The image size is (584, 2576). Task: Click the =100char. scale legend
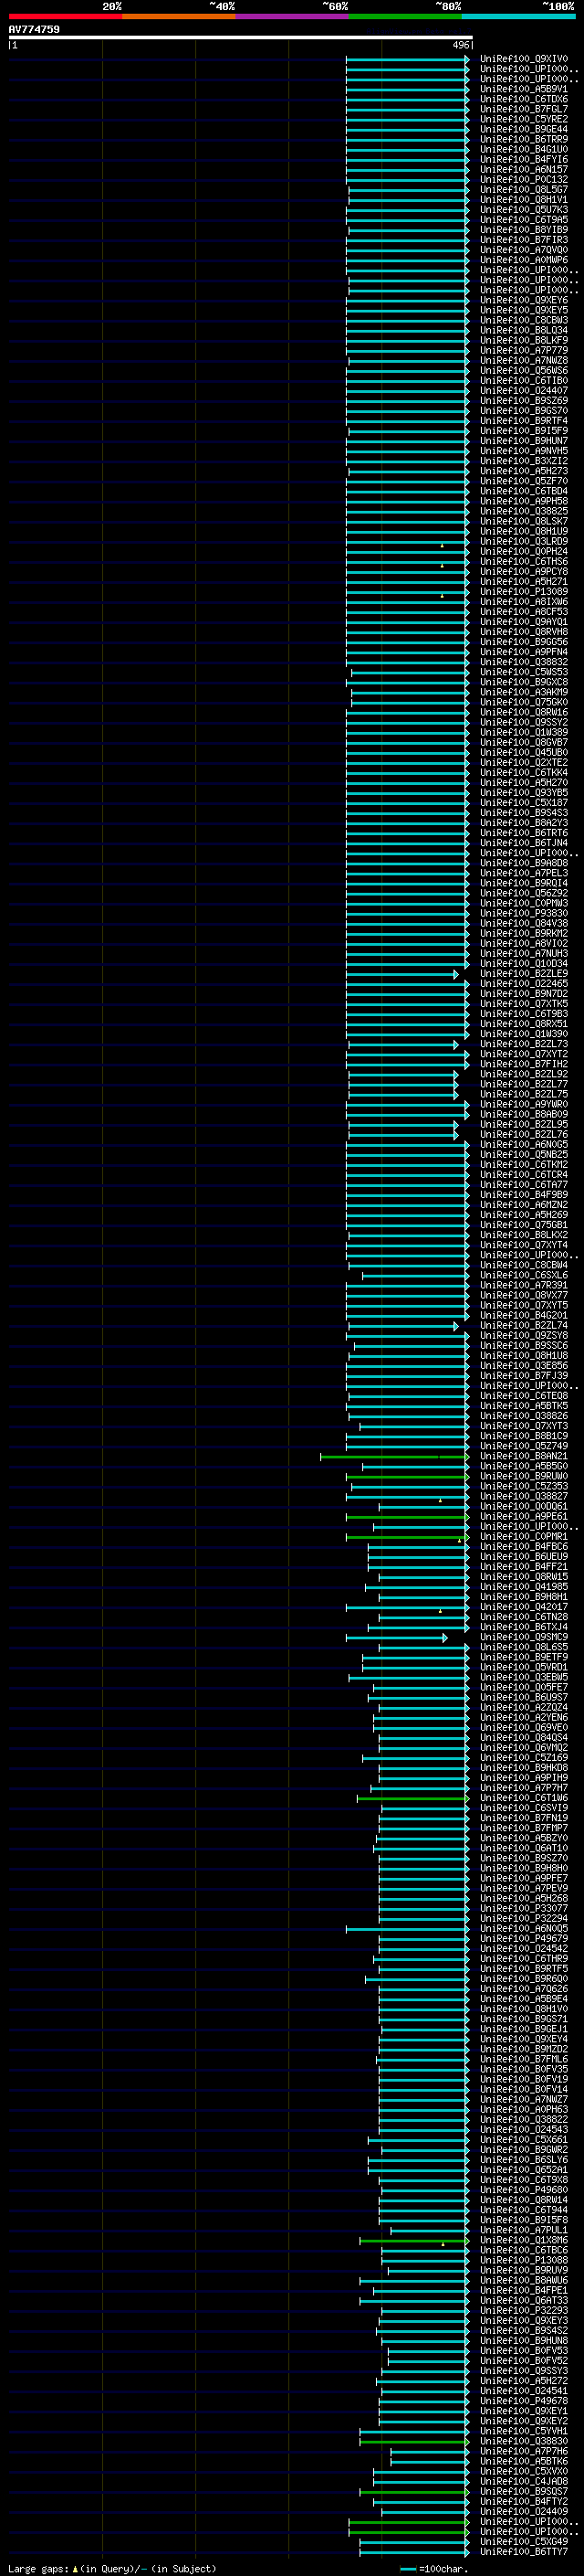pos(434,2569)
